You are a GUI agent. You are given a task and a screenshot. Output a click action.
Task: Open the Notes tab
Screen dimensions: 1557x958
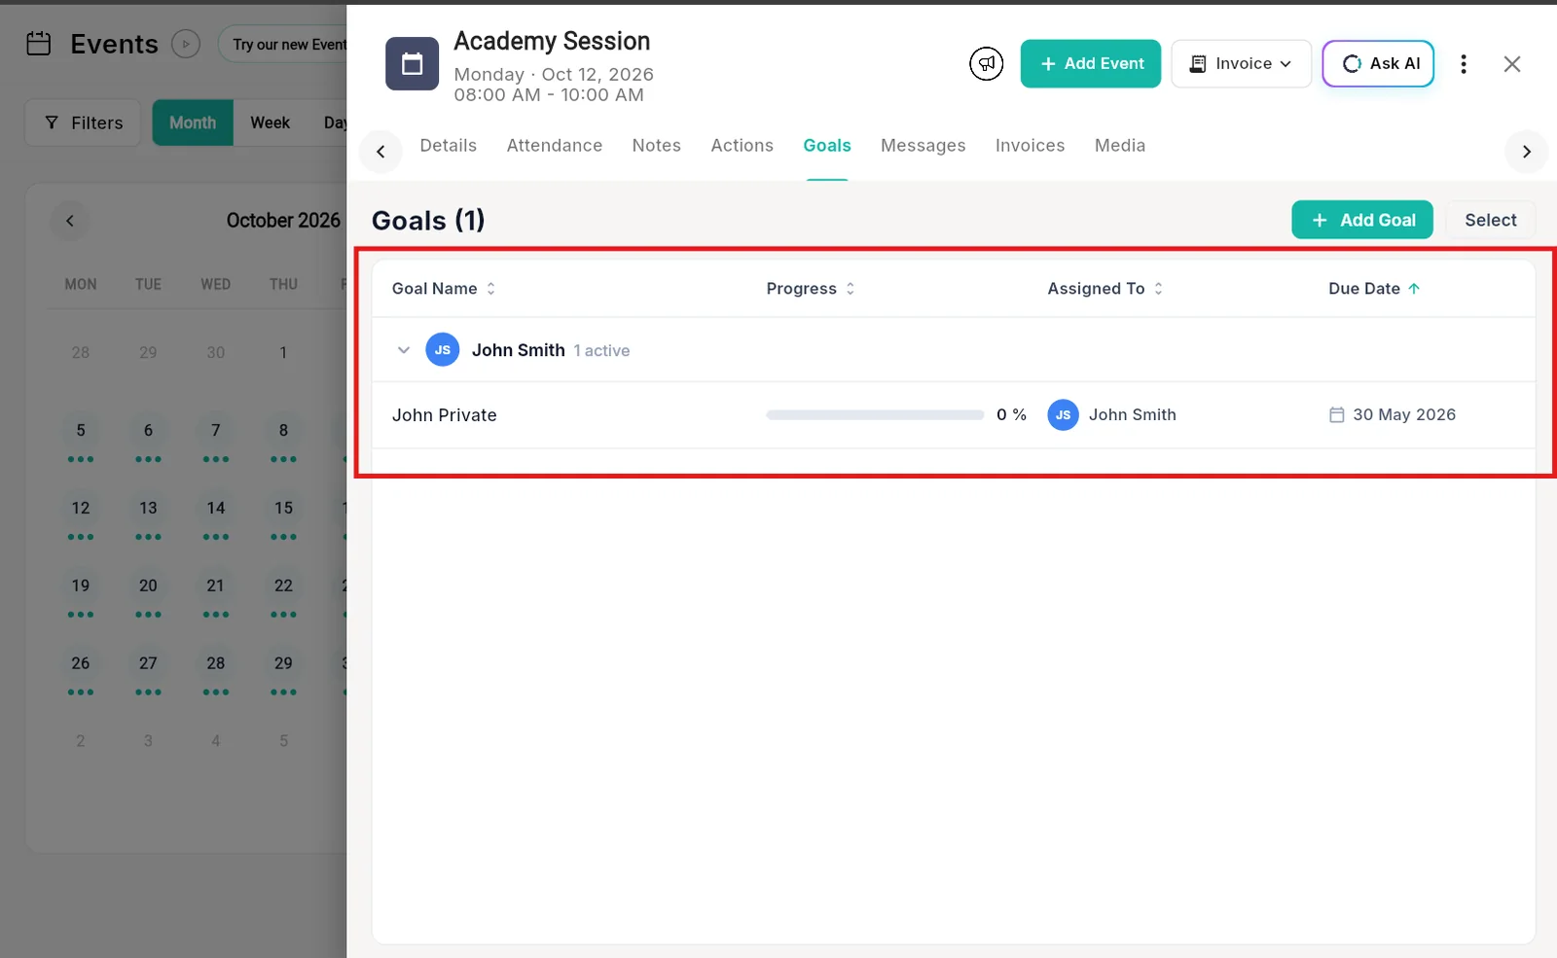point(657,146)
